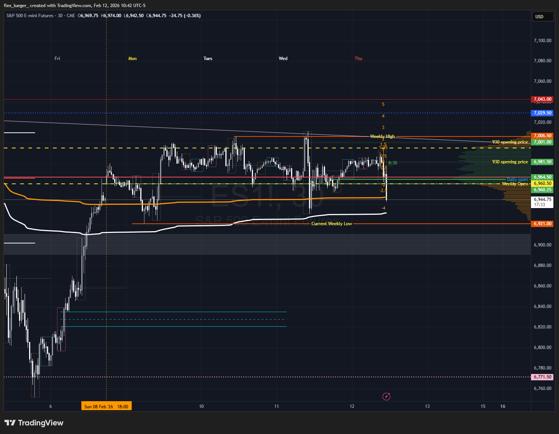Click the purple lightning news event icon
This screenshot has width=559, height=434.
coord(386,396)
